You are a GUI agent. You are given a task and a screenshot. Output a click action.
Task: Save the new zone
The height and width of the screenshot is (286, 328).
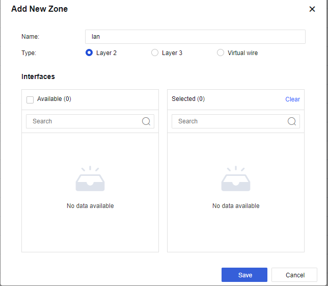(x=244, y=275)
